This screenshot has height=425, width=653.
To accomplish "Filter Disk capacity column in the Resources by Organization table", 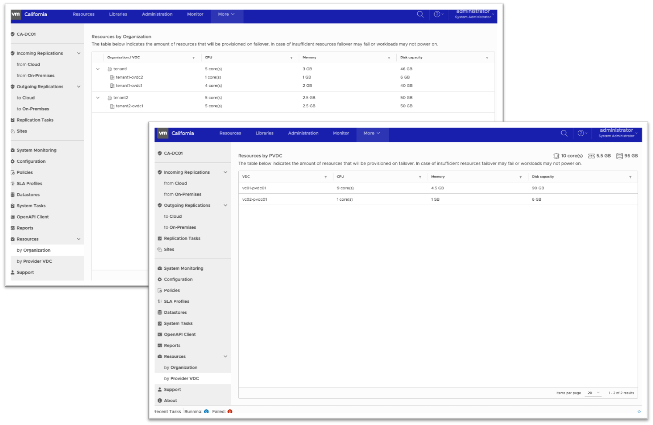I will click(487, 58).
